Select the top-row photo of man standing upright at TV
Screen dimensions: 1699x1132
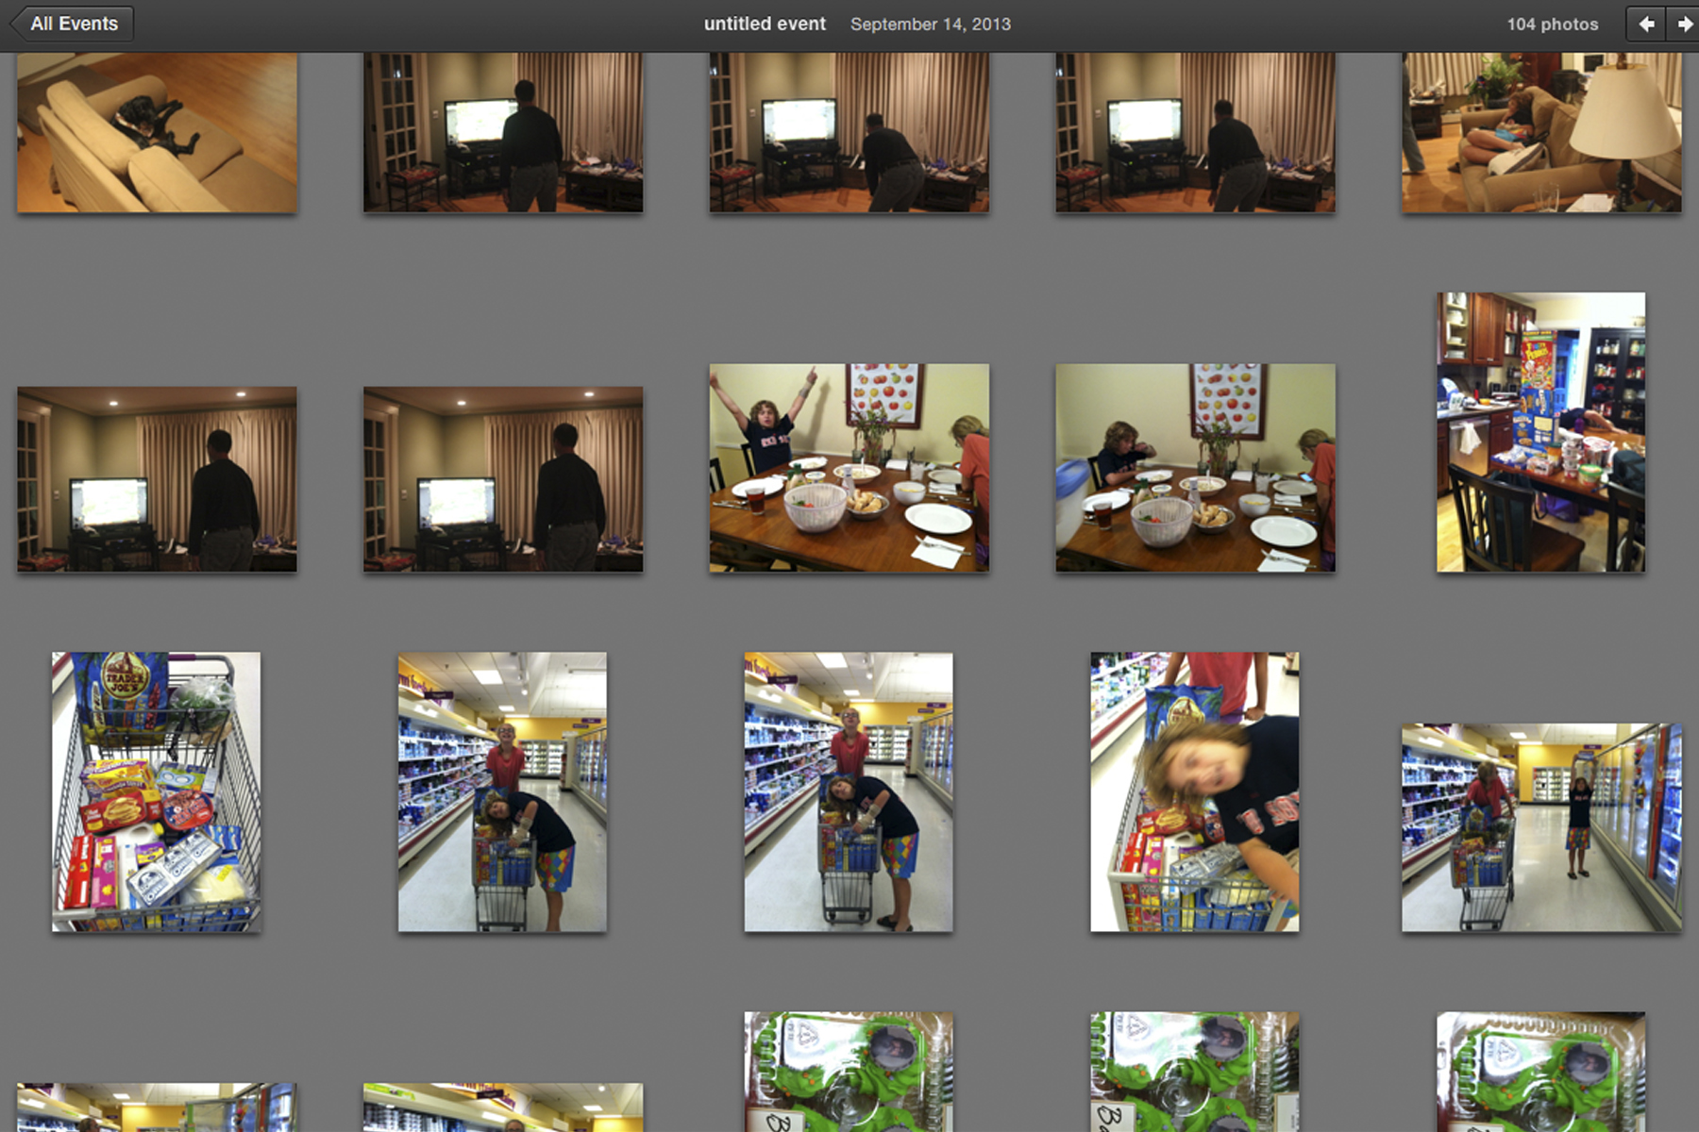[502, 132]
